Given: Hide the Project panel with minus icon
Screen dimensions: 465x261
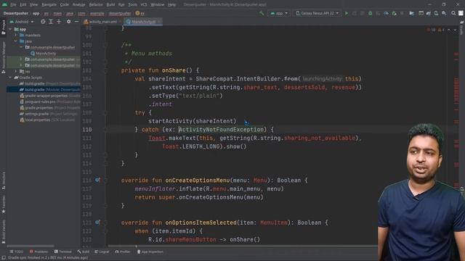Looking at the screenshot, I should [76, 22].
